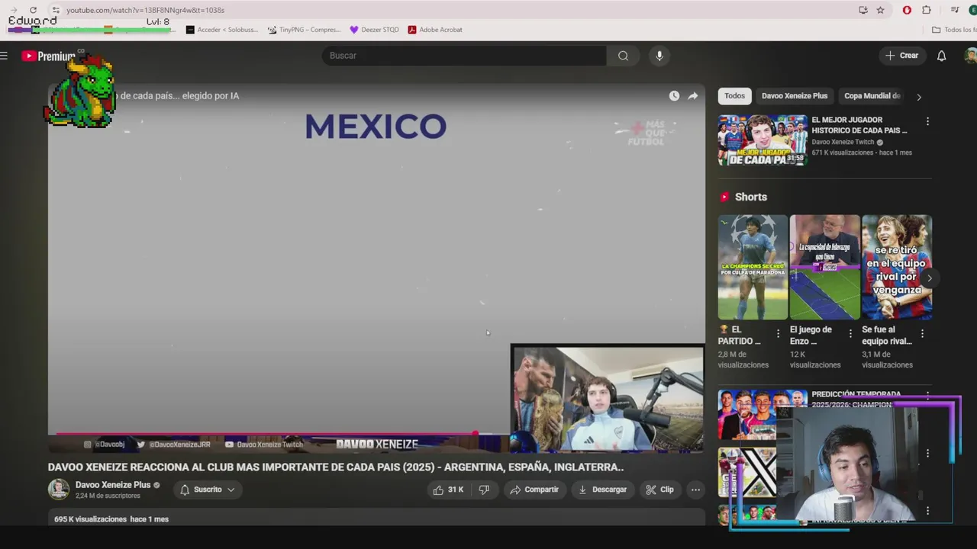Go to YouTube Premium home logo
977x549 pixels.
[48, 56]
